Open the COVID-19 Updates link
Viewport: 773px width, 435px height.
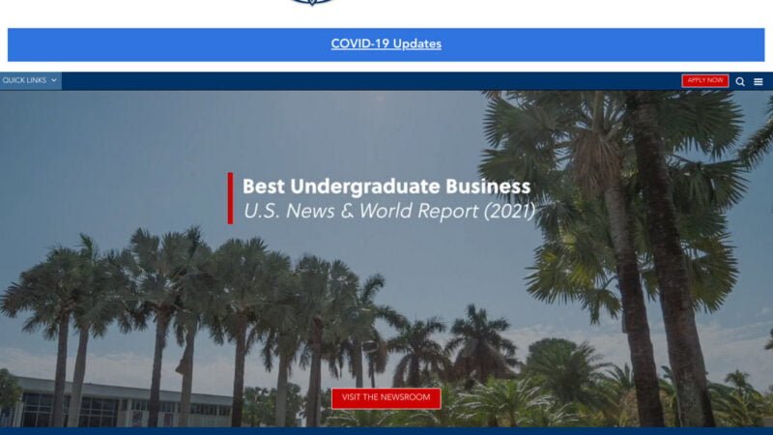point(386,43)
